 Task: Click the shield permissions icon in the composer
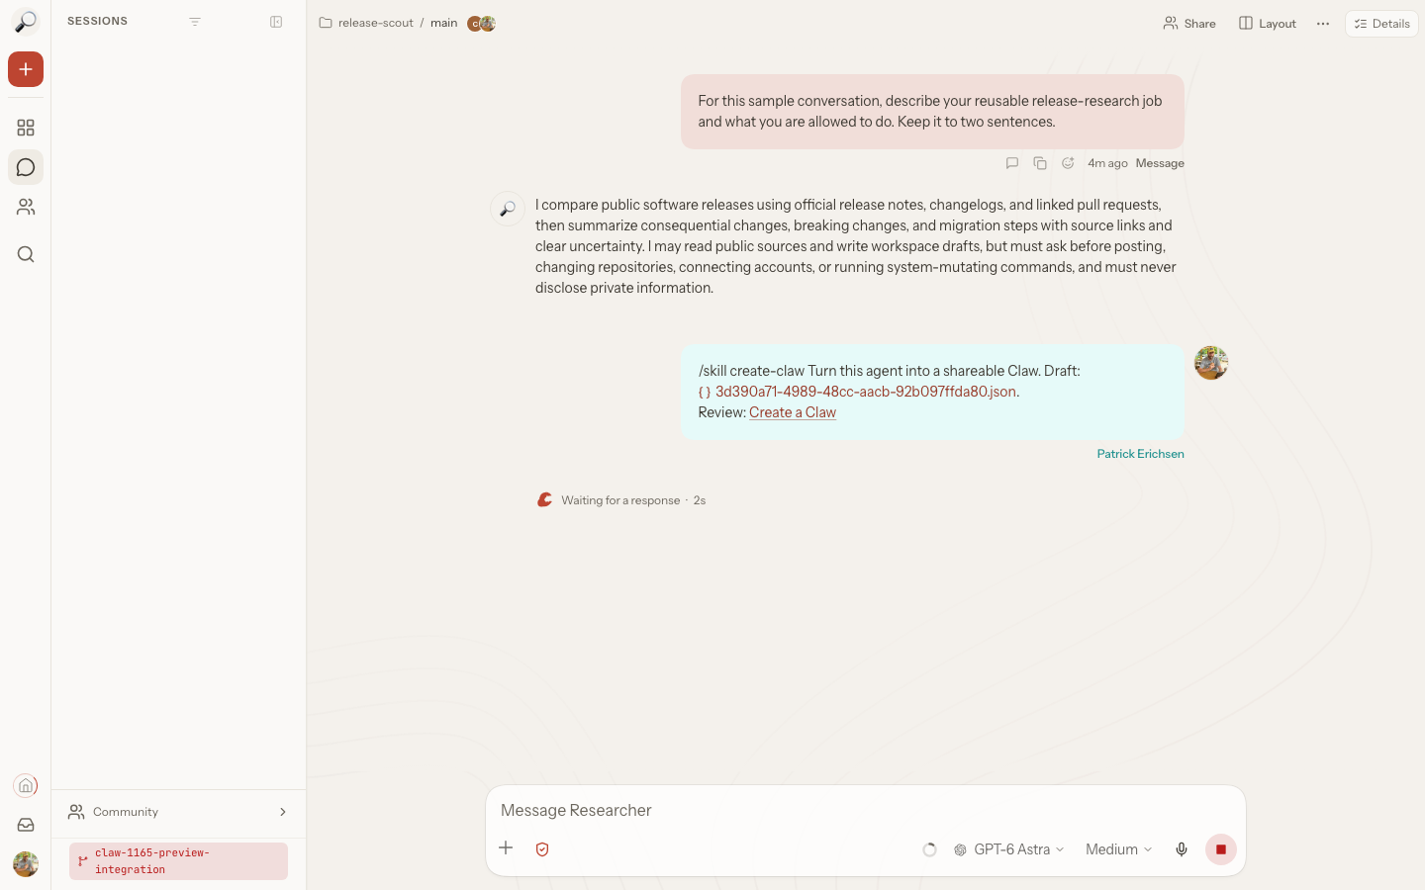(x=542, y=849)
